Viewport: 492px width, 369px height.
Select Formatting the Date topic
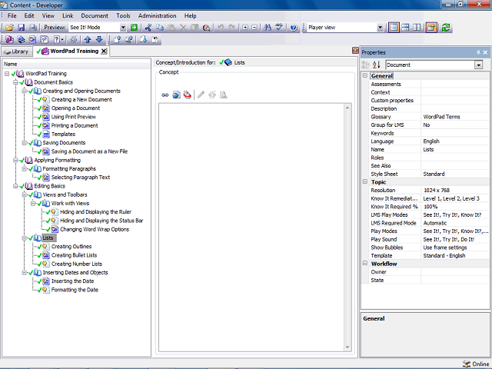(x=75, y=290)
